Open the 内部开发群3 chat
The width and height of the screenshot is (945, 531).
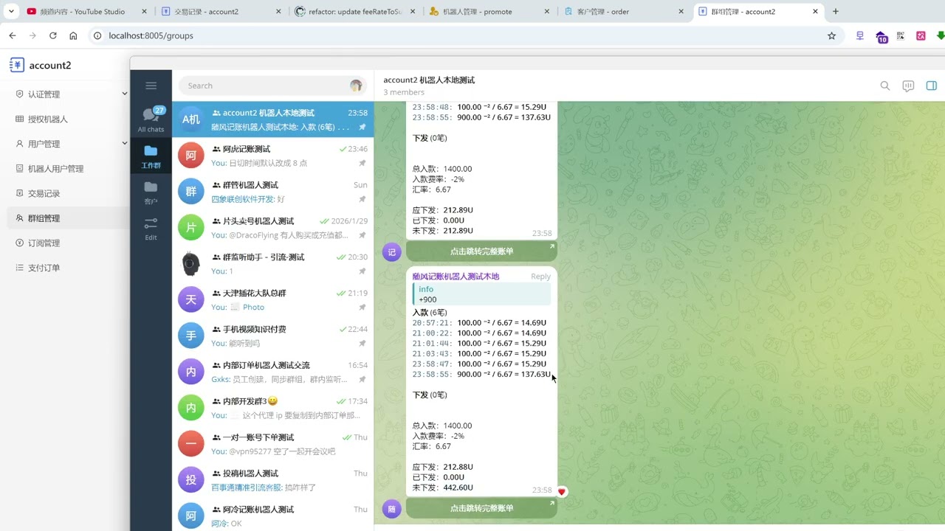tap(273, 408)
